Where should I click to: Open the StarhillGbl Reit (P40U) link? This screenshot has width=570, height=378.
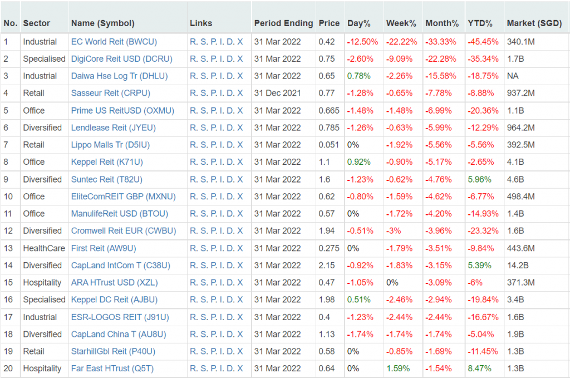click(x=113, y=351)
